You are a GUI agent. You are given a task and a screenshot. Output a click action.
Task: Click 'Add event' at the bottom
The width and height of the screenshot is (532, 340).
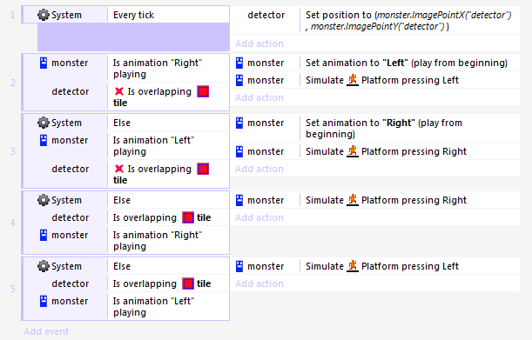46,331
